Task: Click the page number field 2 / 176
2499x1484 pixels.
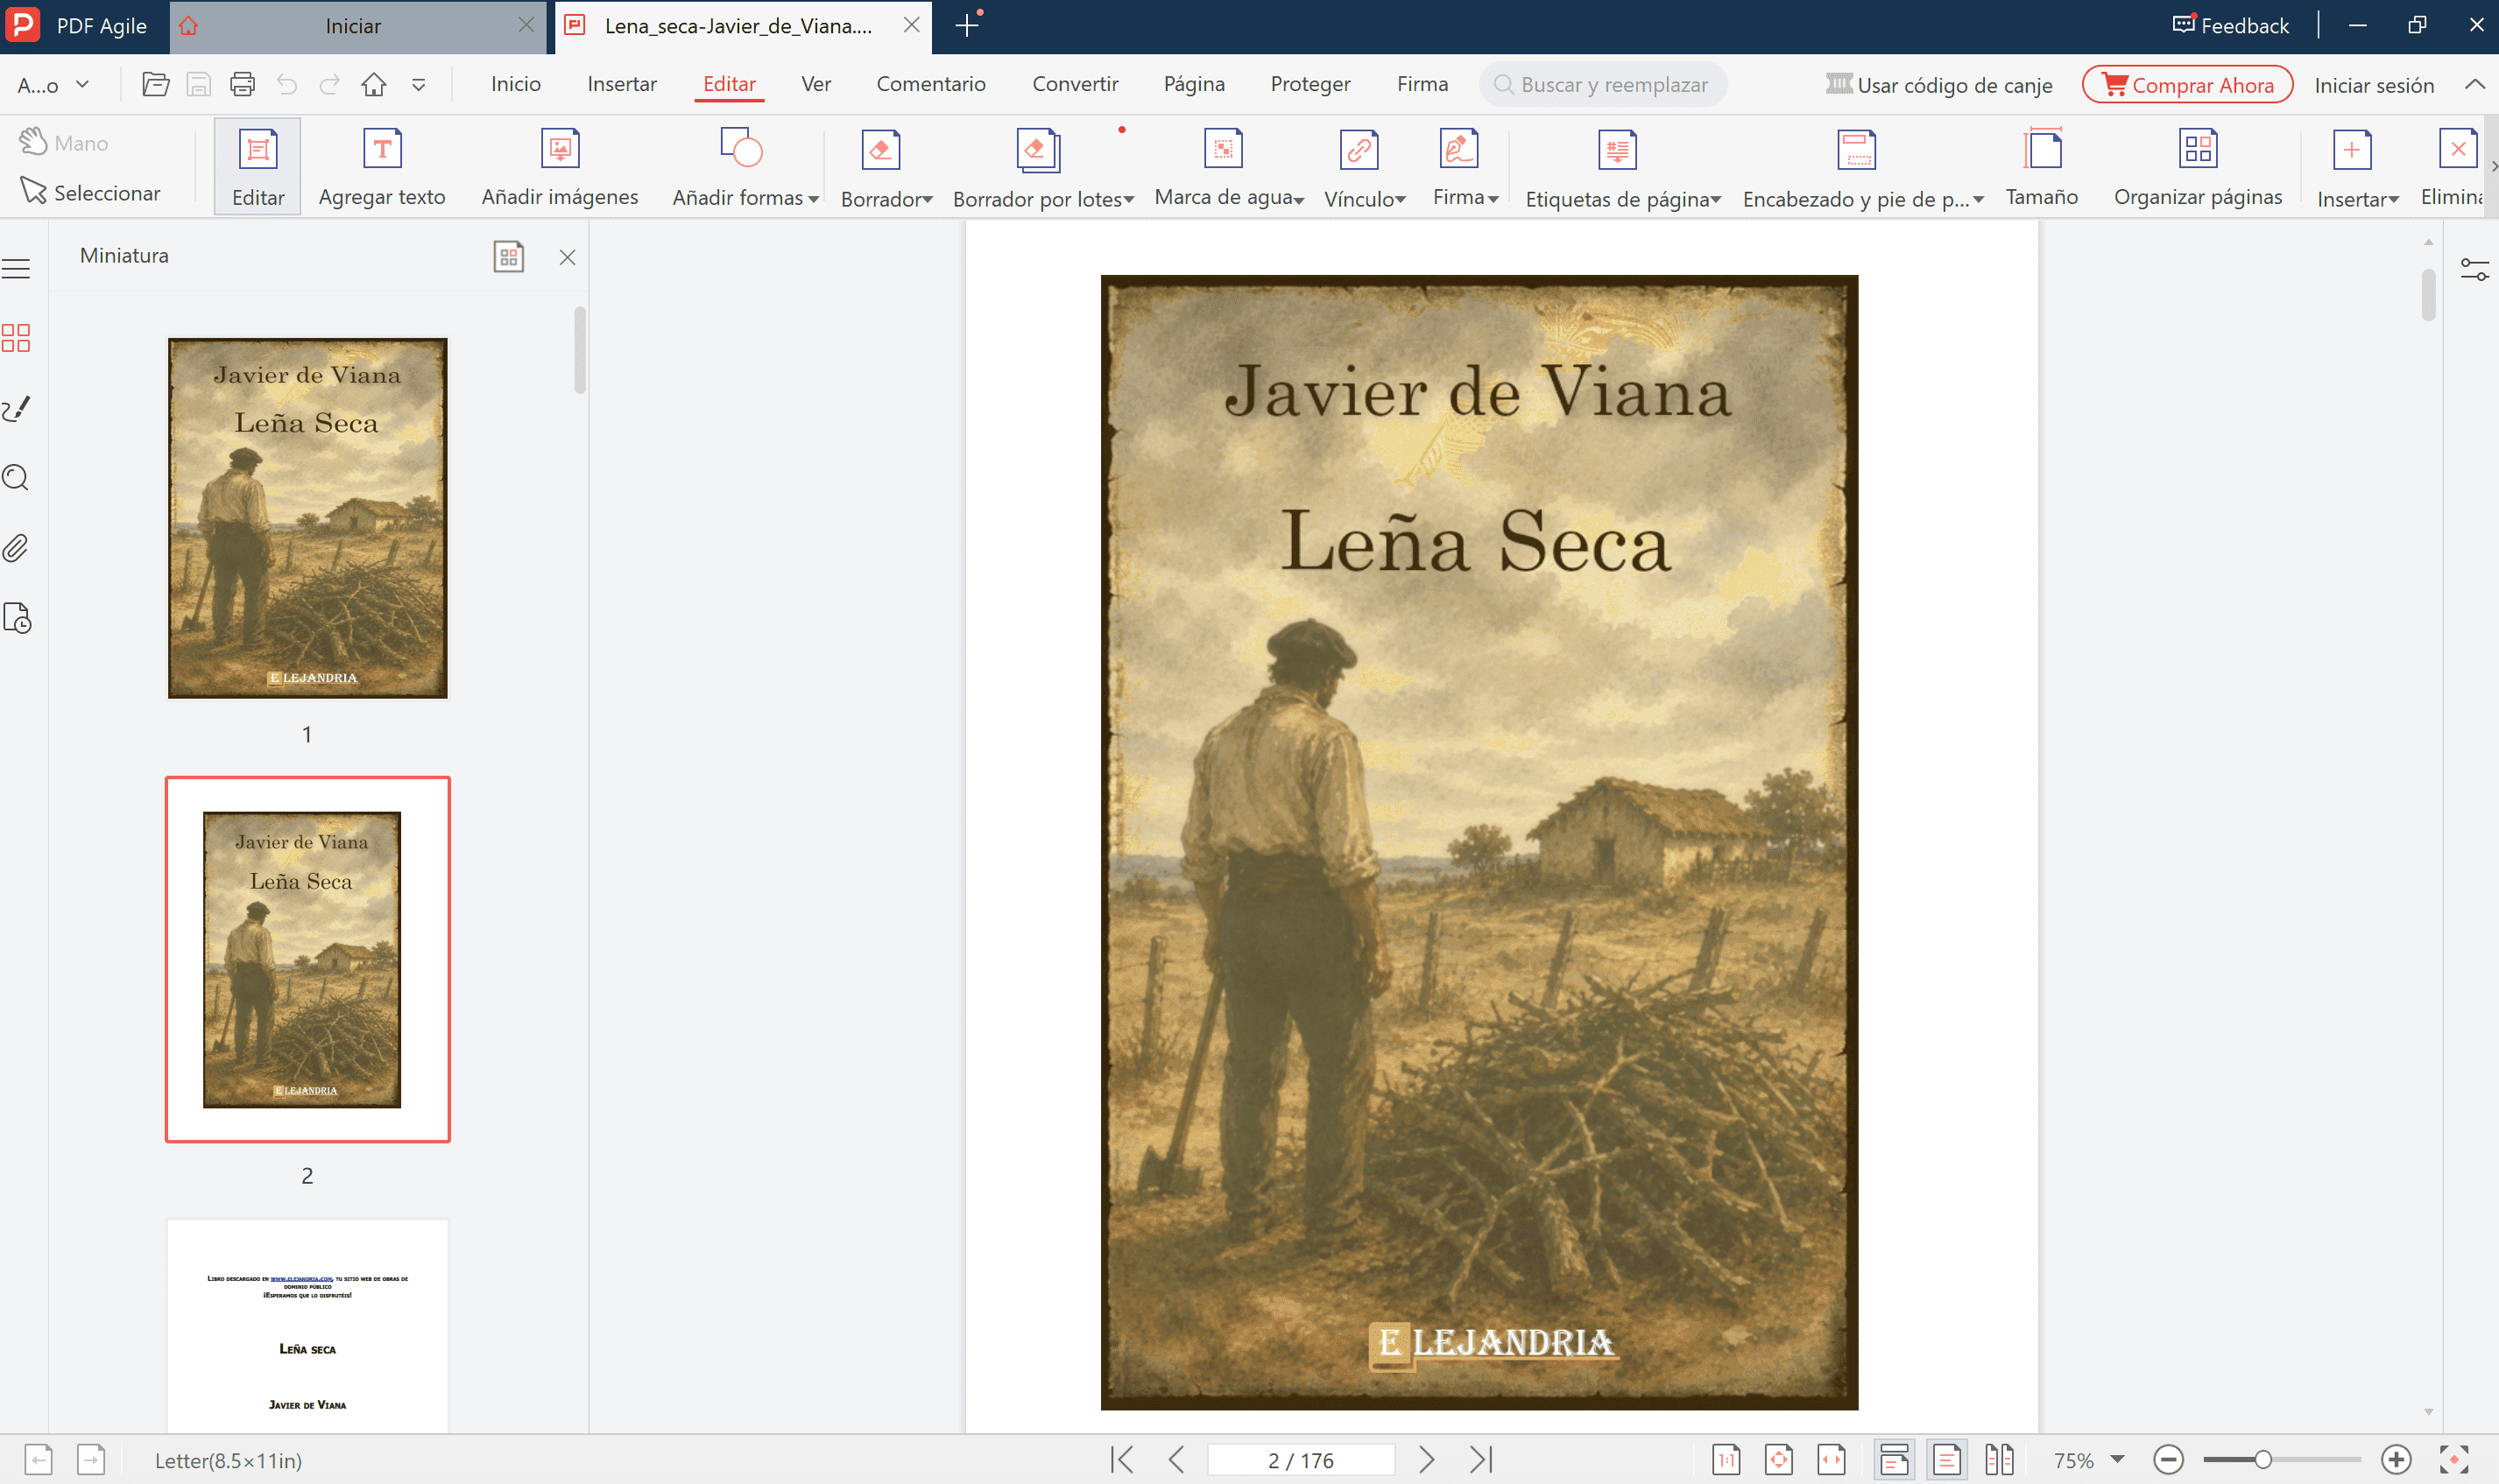Action: tap(1301, 1460)
